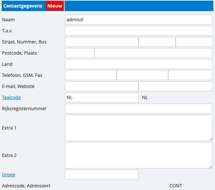Click inside the Extra 1 text area

pos(138,128)
